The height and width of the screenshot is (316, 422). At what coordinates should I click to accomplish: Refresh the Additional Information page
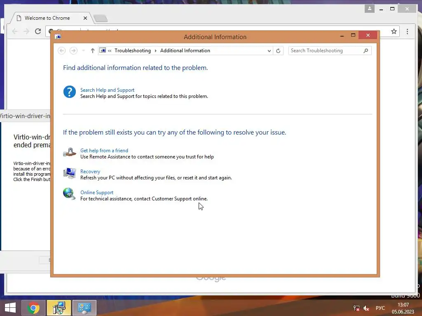[278, 51]
